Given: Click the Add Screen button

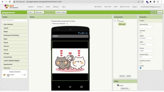Looking at the screenshot, I should pos(39,12).
